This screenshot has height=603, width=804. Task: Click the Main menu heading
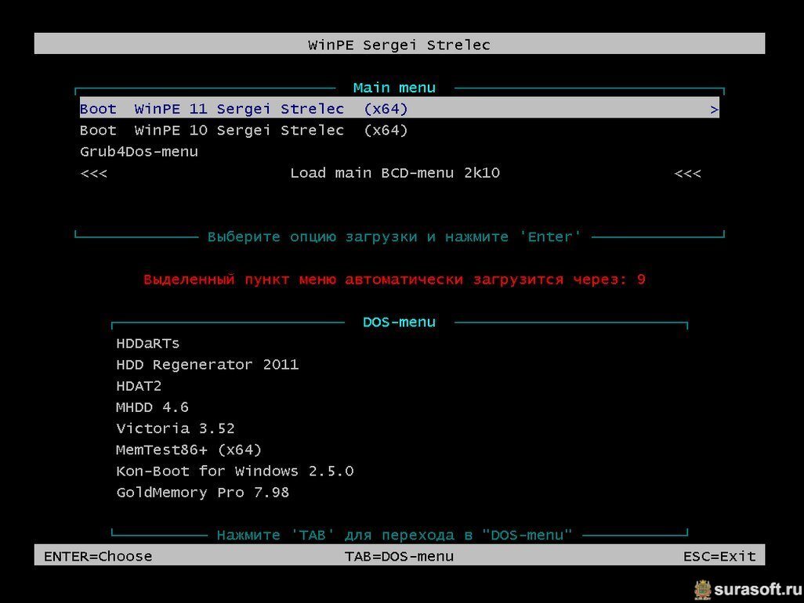pos(394,88)
